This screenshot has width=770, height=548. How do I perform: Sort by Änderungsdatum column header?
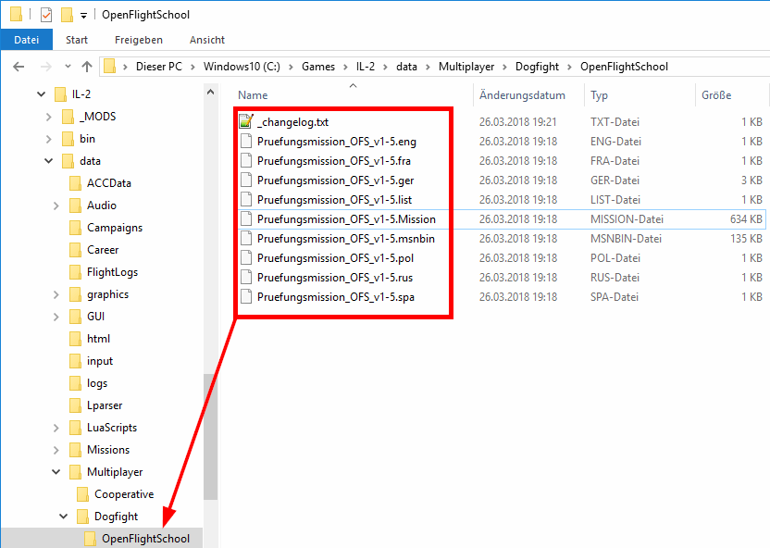(x=522, y=95)
